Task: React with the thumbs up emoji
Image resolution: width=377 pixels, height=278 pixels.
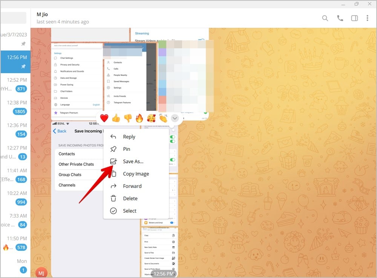Action: [x=116, y=118]
